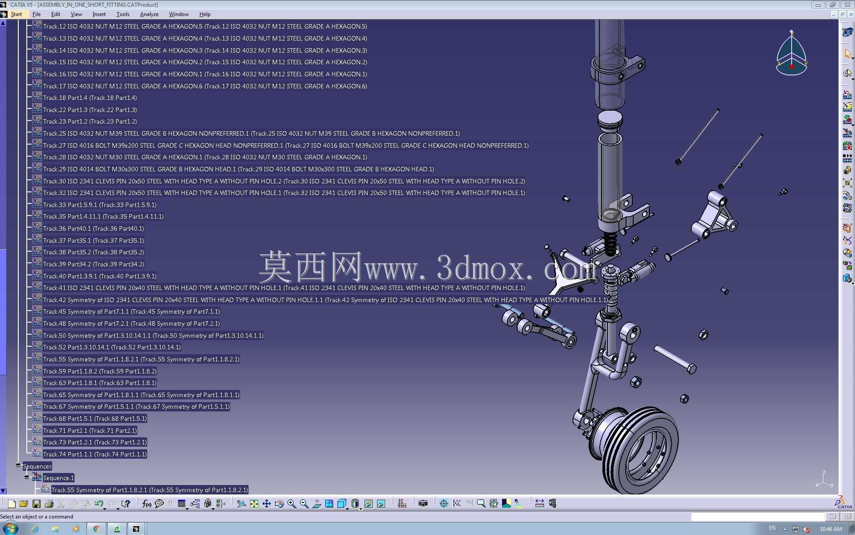Click the Zoom In magnifier
855x535 pixels.
pyautogui.click(x=291, y=504)
